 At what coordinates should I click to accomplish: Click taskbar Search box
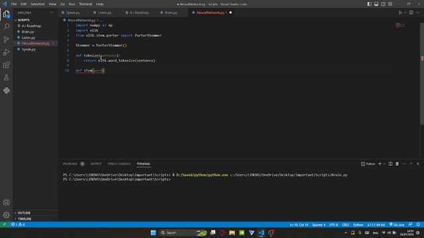click(184, 233)
